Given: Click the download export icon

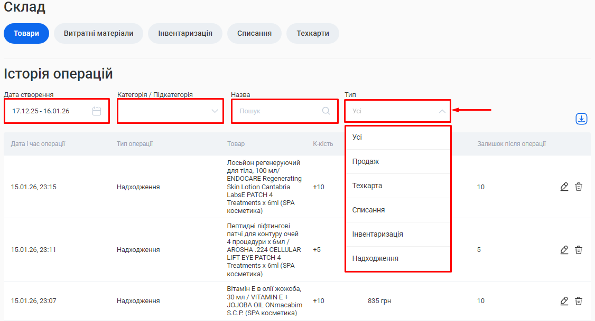Looking at the screenshot, I should pyautogui.click(x=581, y=119).
